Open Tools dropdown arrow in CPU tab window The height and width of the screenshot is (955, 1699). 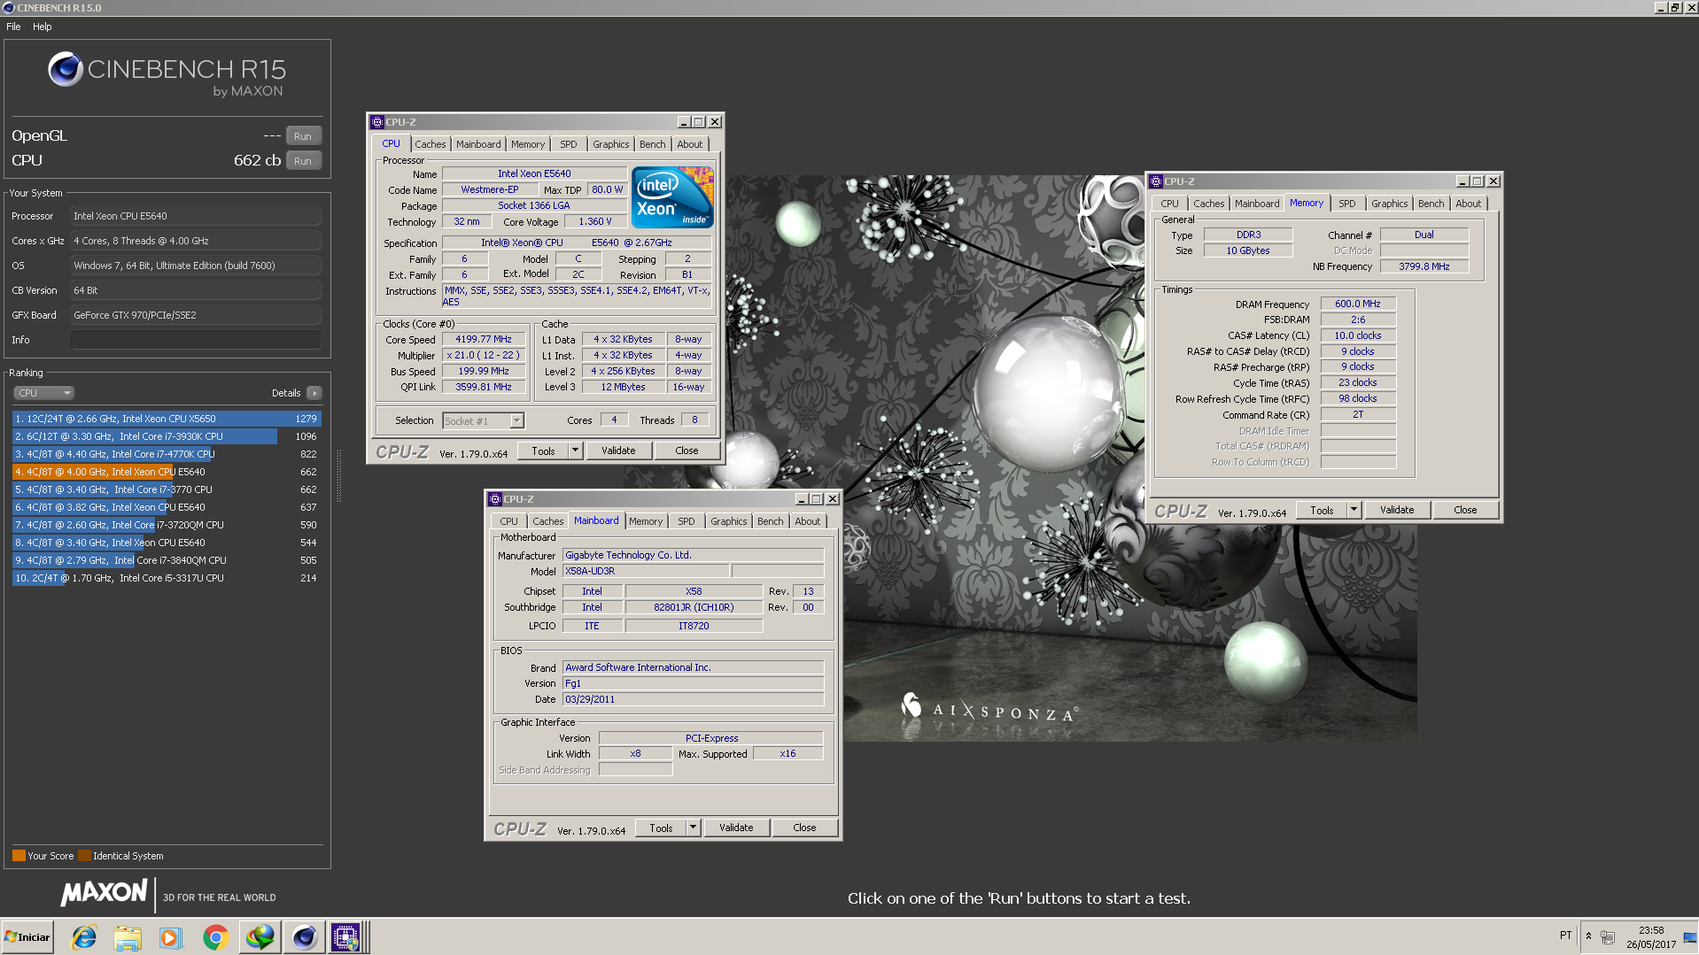(x=575, y=451)
